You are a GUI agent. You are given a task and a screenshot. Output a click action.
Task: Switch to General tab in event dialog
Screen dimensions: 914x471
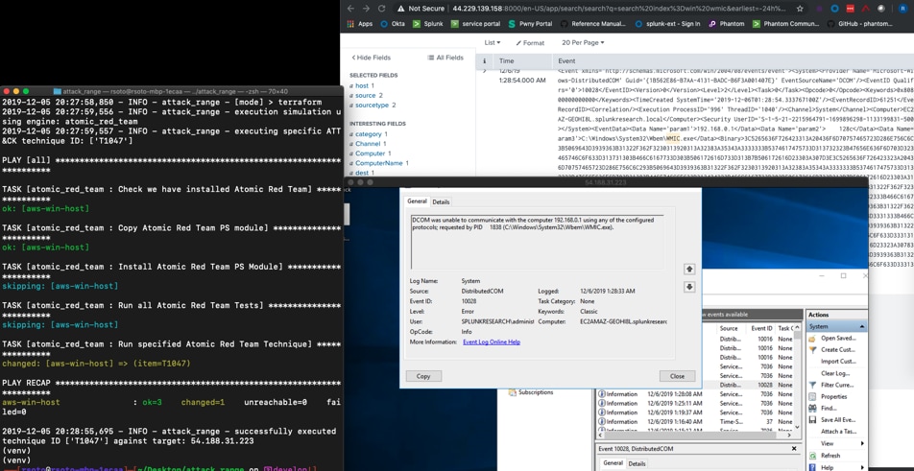point(417,200)
